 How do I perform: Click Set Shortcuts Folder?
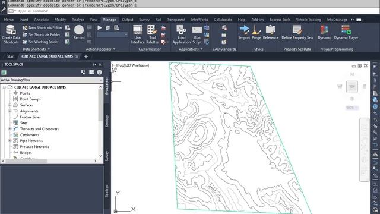pyautogui.click(x=41, y=34)
